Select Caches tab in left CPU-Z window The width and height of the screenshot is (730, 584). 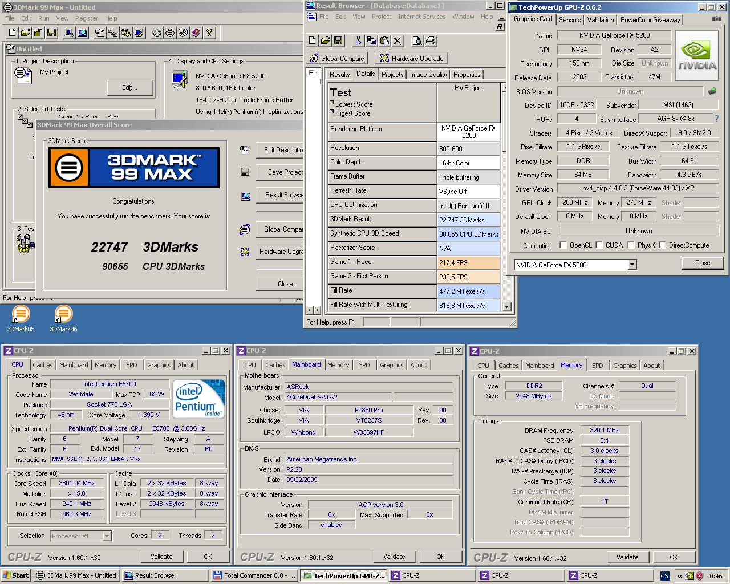pos(43,365)
